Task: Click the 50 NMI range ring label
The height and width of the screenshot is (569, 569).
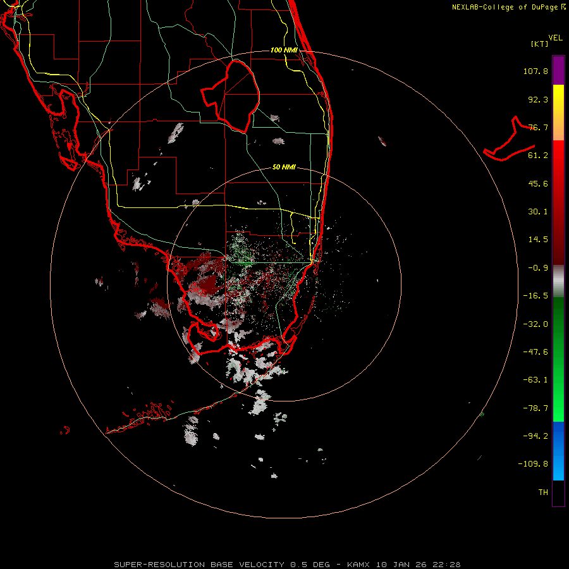Action: 284,167
